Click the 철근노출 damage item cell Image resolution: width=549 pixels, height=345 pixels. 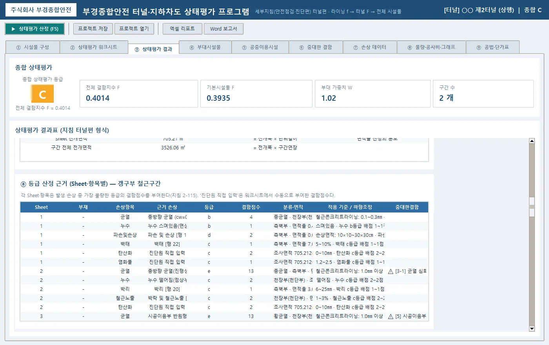click(125, 298)
